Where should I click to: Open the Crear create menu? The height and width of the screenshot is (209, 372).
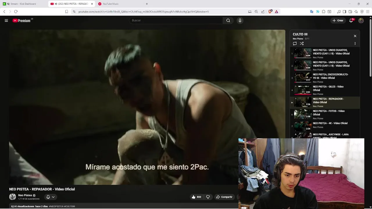pyautogui.click(x=338, y=20)
